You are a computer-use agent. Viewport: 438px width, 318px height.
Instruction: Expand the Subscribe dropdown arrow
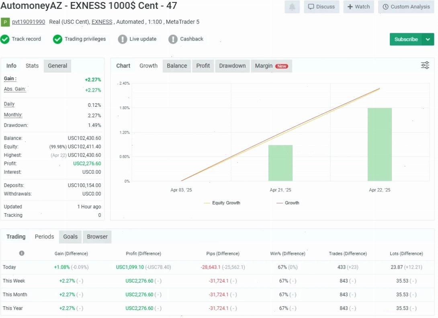[x=428, y=39]
